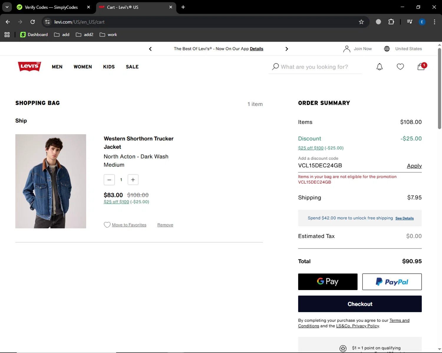Image resolution: width=442 pixels, height=353 pixels.
Task: Close the Cart - Levi's US tab
Action: click(x=171, y=7)
